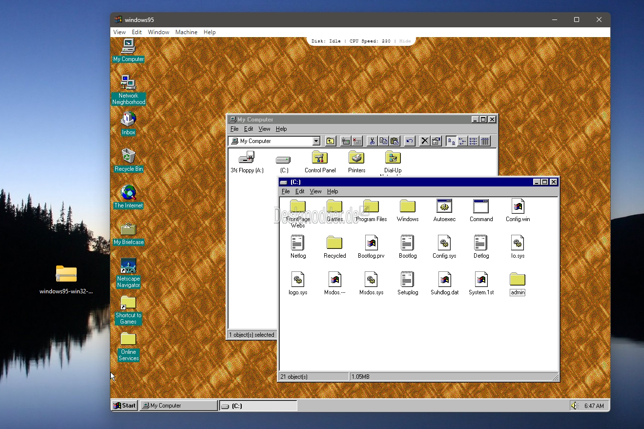This screenshot has width=644, height=429.
Task: Click the Properties toolbar icon
Action: click(436, 141)
